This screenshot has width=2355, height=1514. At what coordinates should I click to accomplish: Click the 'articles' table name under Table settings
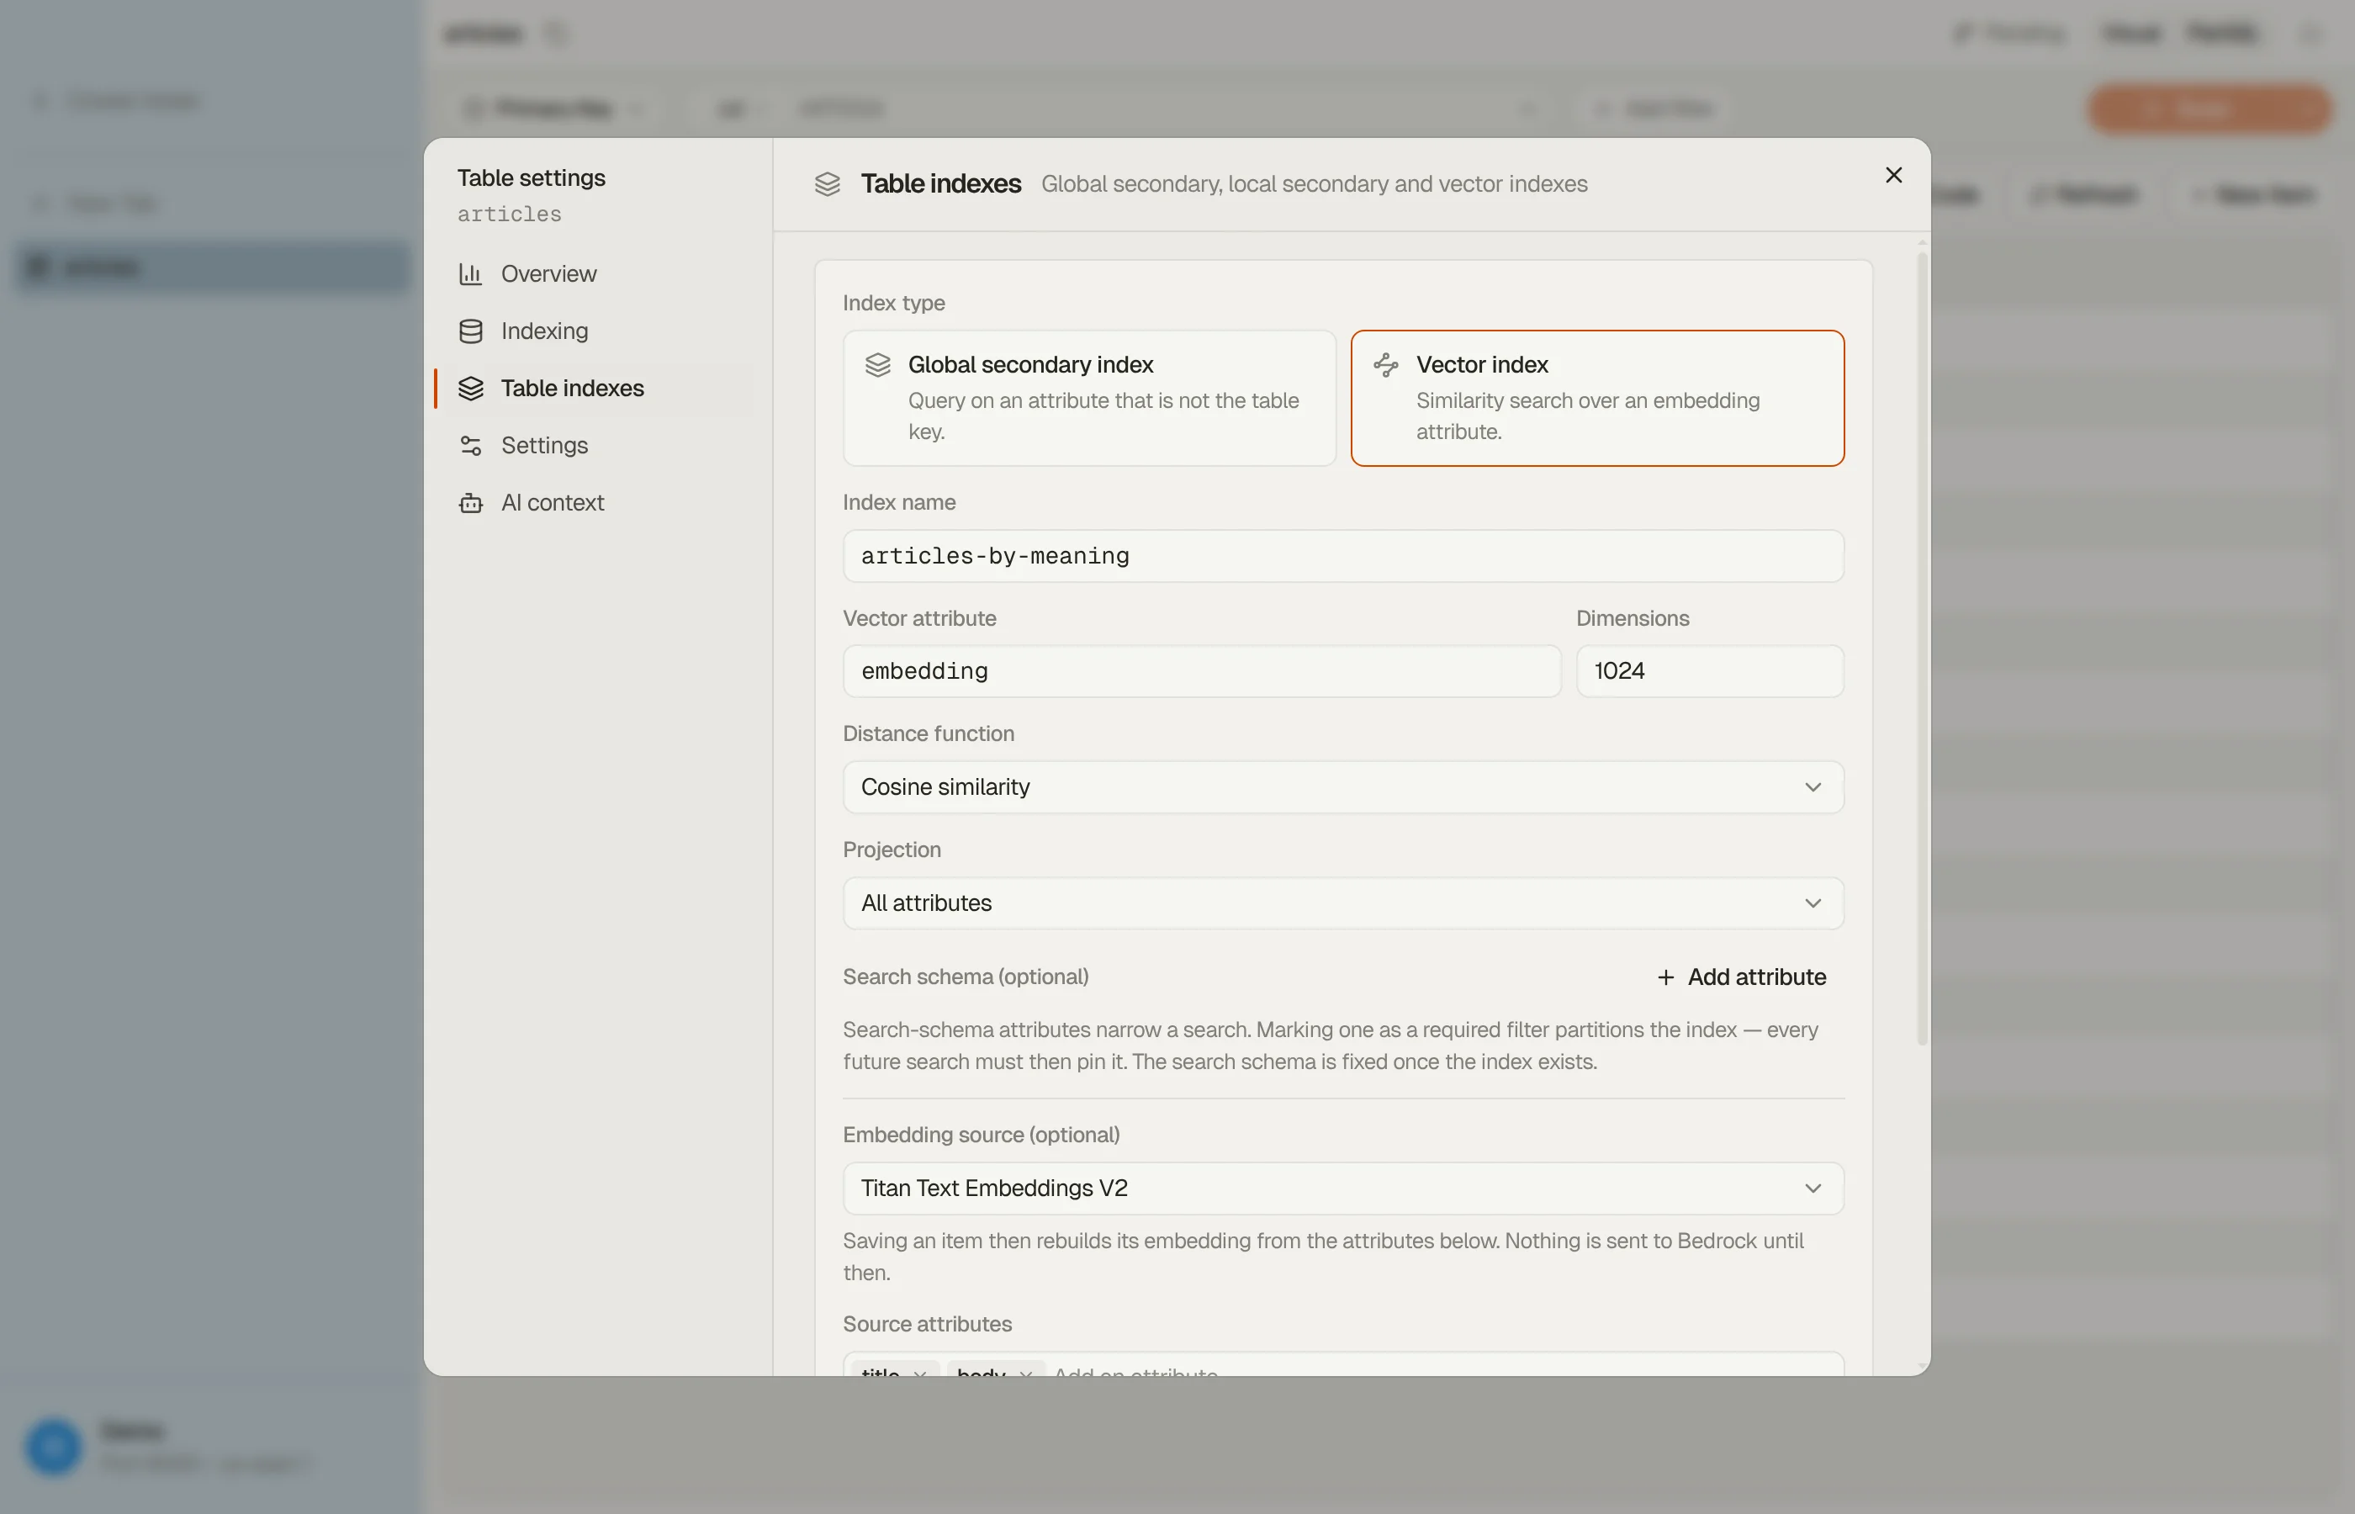pyautogui.click(x=509, y=214)
